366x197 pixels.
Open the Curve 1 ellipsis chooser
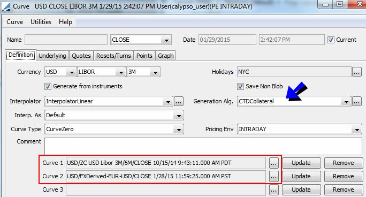pos(273,163)
